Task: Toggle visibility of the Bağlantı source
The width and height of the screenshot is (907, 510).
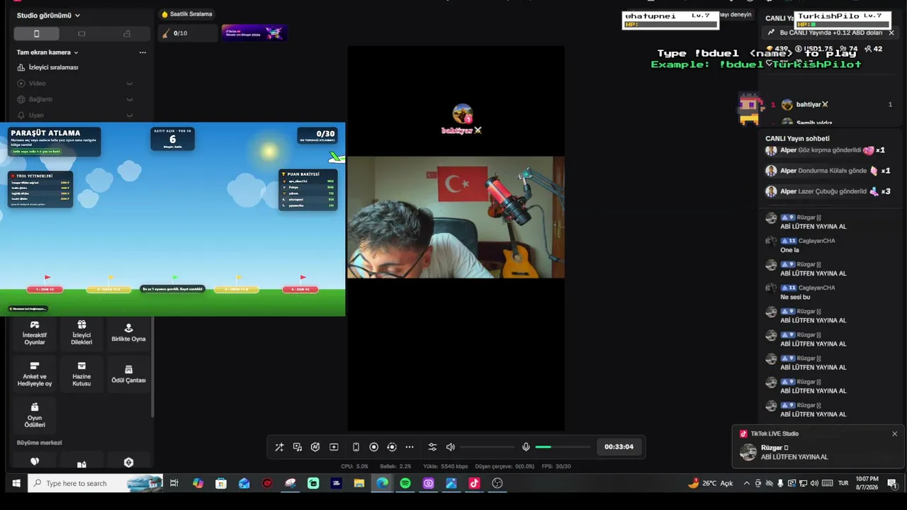Action: (x=130, y=99)
